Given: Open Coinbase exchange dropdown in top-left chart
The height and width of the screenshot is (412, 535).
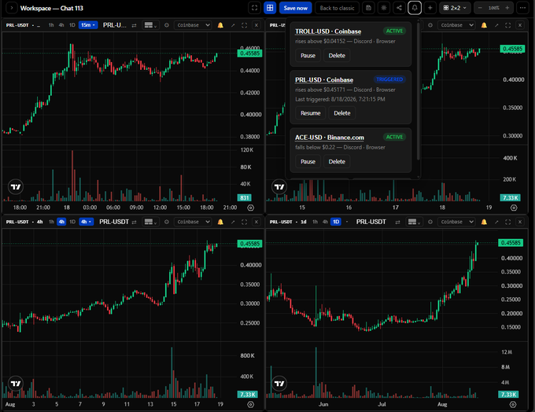Looking at the screenshot, I should tap(193, 25).
